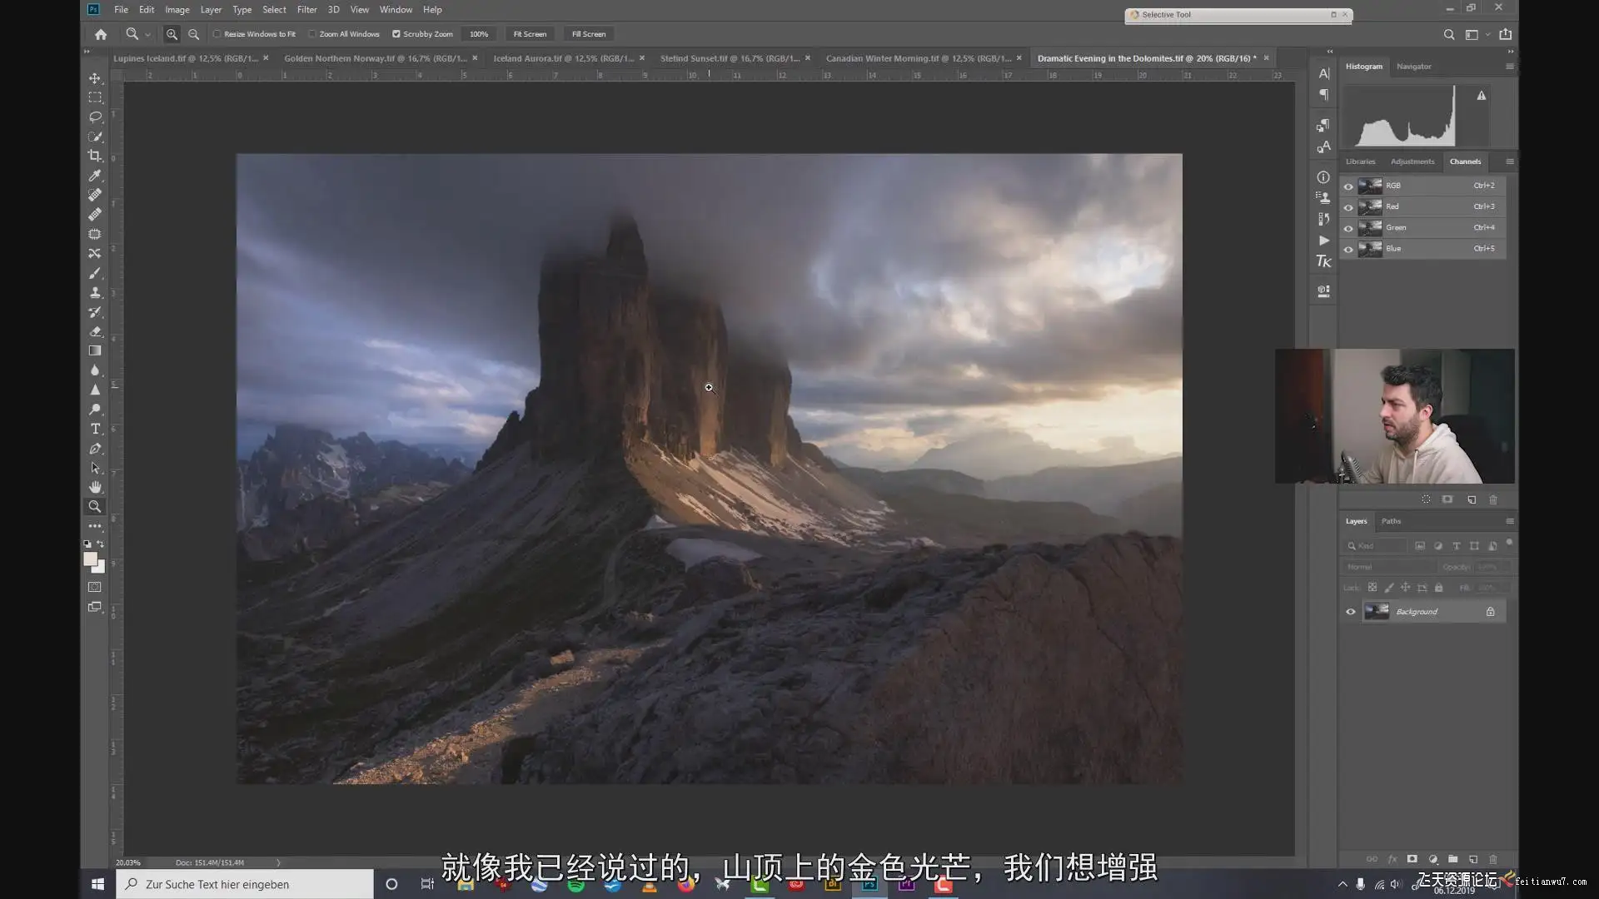Expand the Zoom tool preset picker
This screenshot has height=899, width=1599.
coord(147,34)
